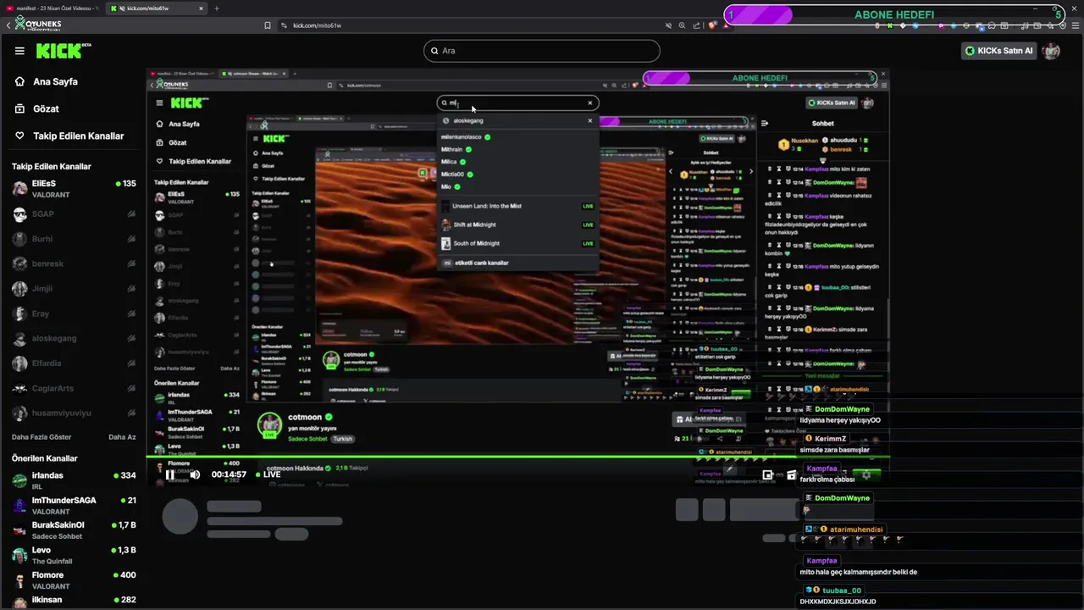Open a new browser tab
This screenshot has width=1084, height=610.
(x=217, y=8)
